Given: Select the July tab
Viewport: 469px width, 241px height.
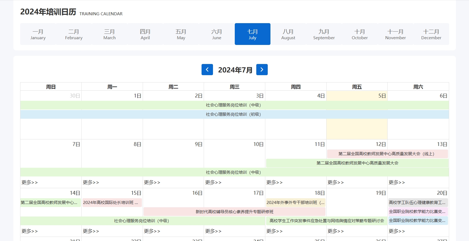Looking at the screenshot, I should (252, 34).
